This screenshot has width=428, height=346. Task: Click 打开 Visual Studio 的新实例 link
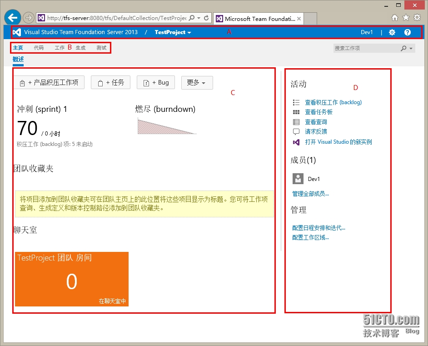338,142
